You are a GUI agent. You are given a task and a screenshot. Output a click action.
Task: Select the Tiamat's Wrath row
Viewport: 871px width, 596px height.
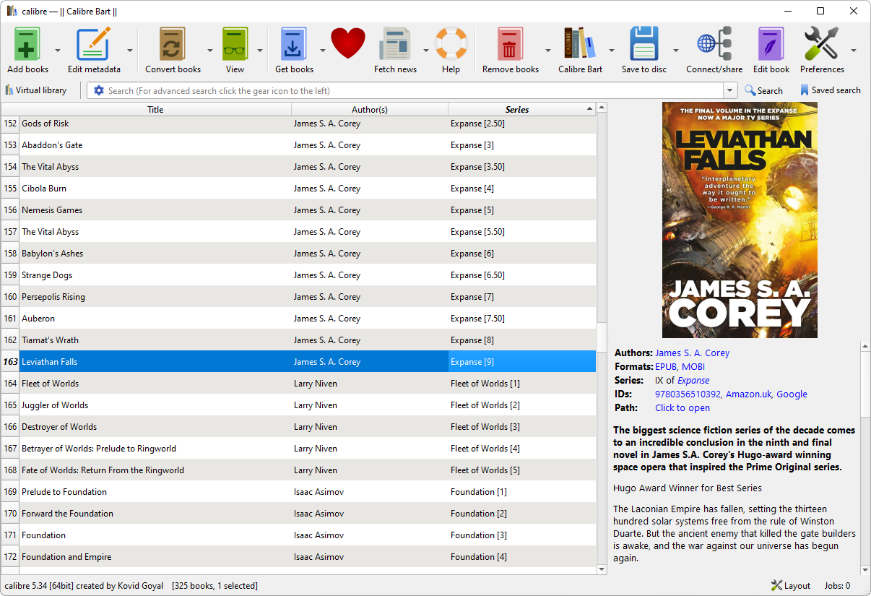coord(299,340)
